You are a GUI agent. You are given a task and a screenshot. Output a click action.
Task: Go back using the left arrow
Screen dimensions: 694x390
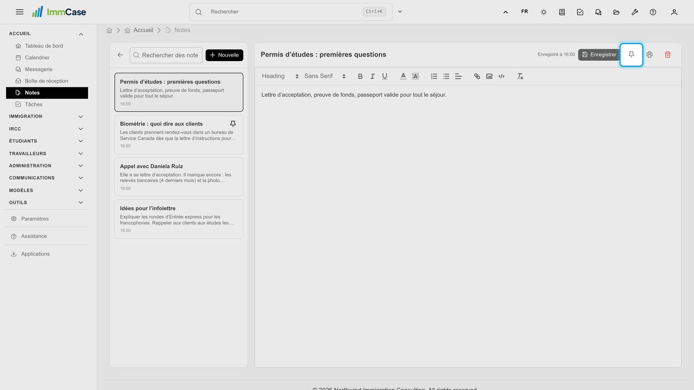point(120,55)
